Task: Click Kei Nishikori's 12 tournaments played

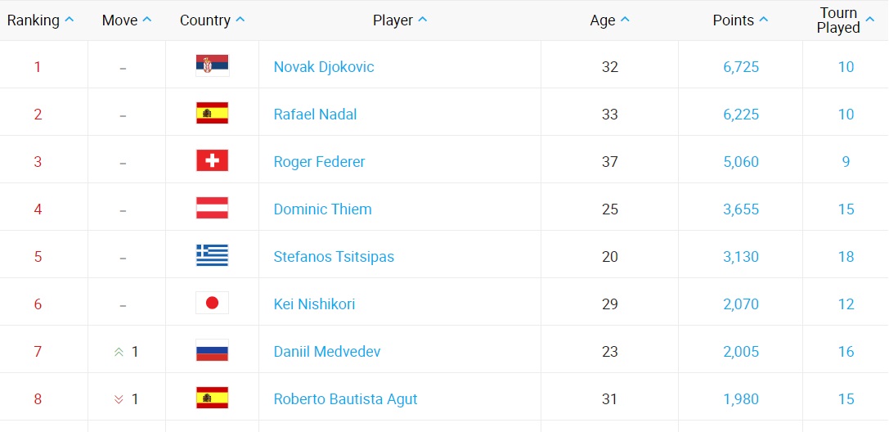Action: tap(846, 304)
